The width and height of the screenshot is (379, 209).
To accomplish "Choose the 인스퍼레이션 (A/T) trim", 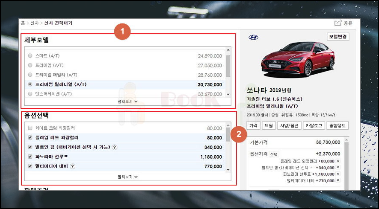I will pyautogui.click(x=30, y=94).
